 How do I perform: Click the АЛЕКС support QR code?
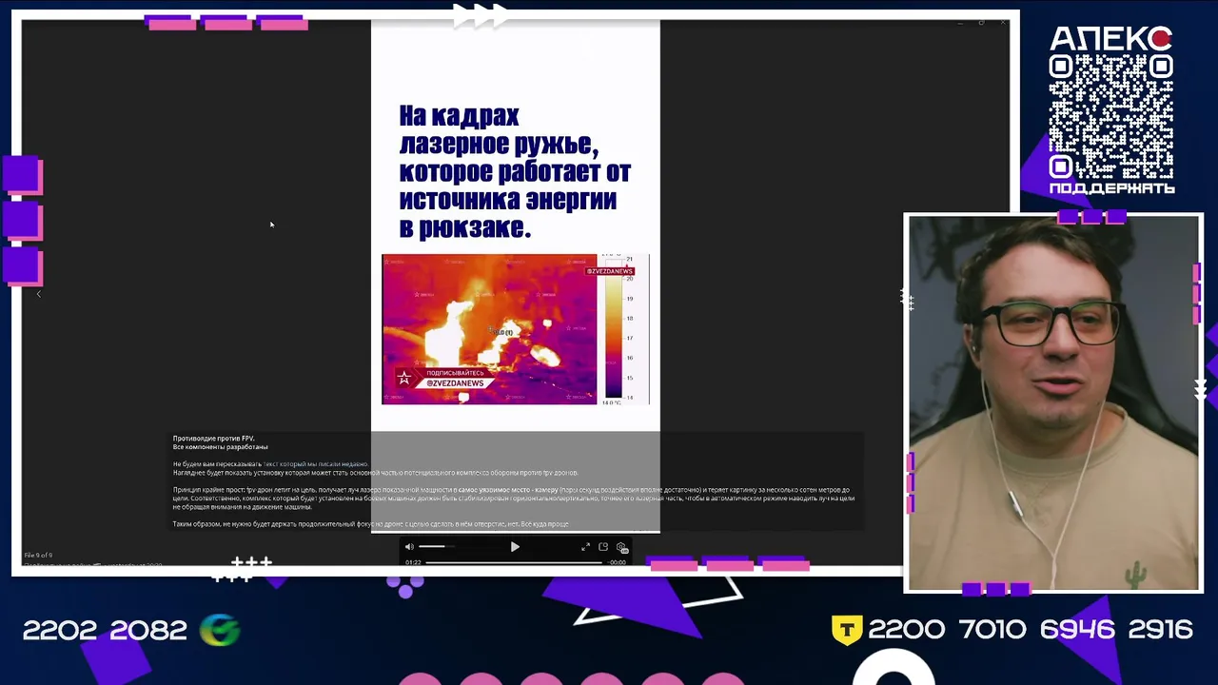click(x=1111, y=116)
